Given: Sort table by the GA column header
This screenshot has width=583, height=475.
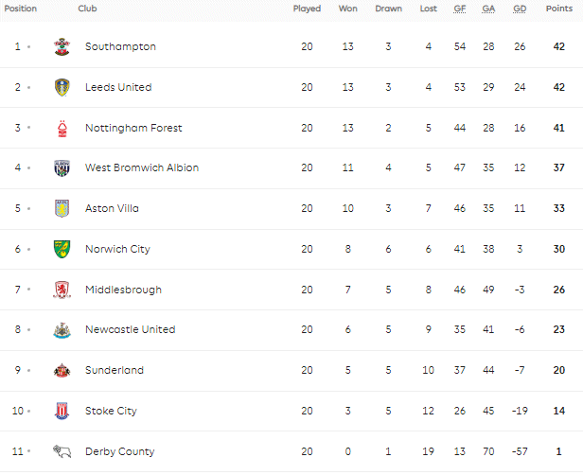Looking at the screenshot, I should coord(488,9).
